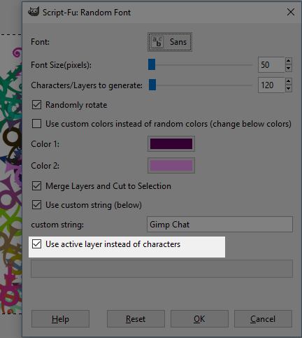This screenshot has height=338, width=302.
Task: Click the Characters/Layers slider handle
Action: 152,85
